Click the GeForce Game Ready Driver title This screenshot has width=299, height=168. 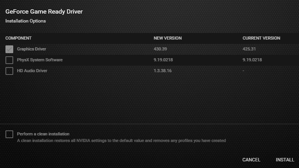tap(44, 12)
